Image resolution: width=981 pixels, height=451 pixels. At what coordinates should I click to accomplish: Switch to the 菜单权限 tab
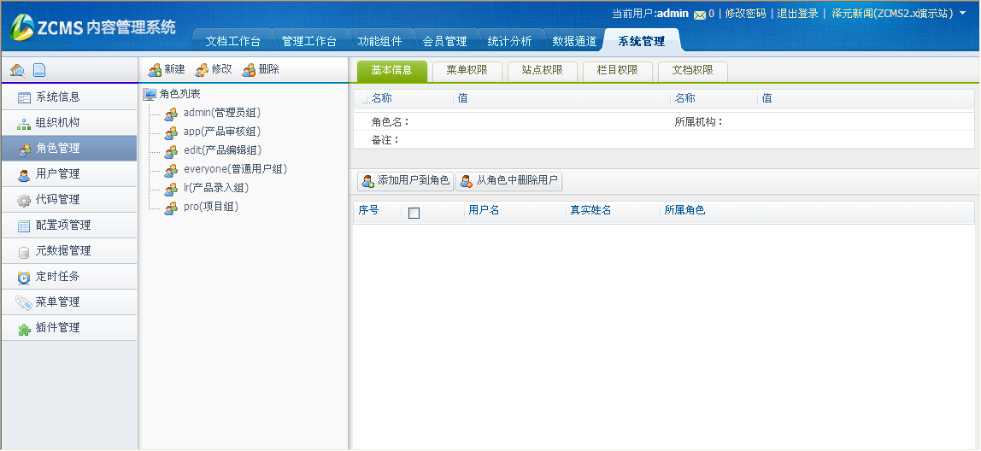(x=467, y=71)
